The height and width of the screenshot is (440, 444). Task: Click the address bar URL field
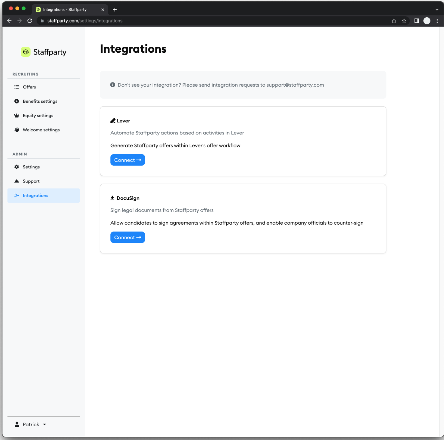(x=85, y=21)
